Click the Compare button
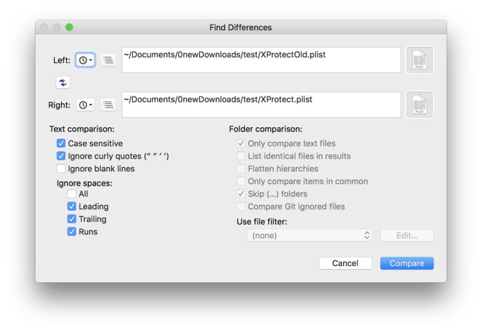Screen dimensions: 482x333 (x=407, y=263)
